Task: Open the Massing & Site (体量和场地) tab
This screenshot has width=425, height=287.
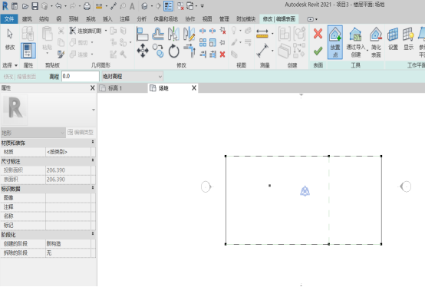Action: click(x=166, y=19)
